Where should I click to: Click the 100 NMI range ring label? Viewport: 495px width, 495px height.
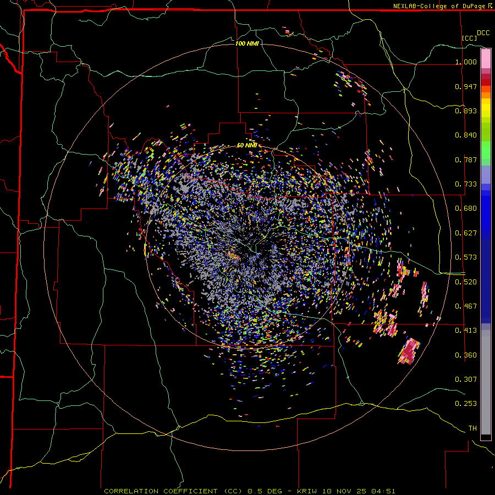[x=247, y=43]
